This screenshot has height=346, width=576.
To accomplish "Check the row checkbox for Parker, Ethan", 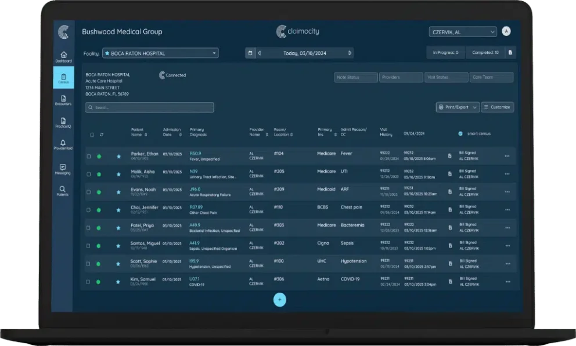I will (89, 156).
